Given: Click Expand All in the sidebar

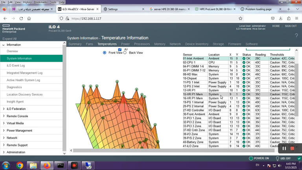Looking at the screenshot, I should click(9, 39).
